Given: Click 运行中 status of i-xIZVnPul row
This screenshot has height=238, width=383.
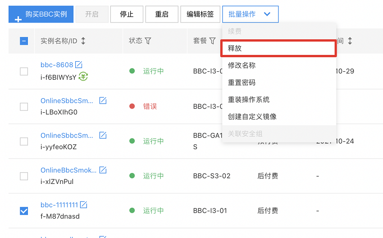Looking at the screenshot, I should pos(153,176).
